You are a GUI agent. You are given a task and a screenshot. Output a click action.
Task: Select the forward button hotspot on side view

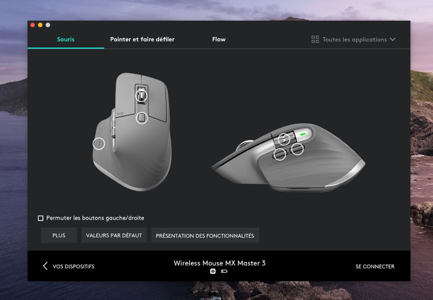pos(297,149)
